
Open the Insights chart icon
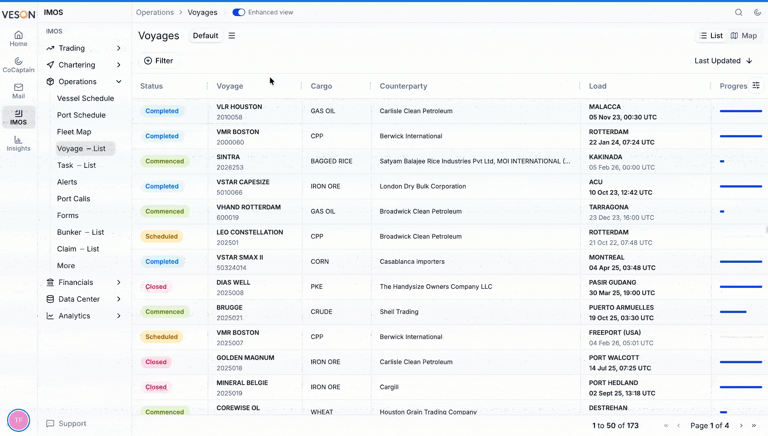coord(19,144)
